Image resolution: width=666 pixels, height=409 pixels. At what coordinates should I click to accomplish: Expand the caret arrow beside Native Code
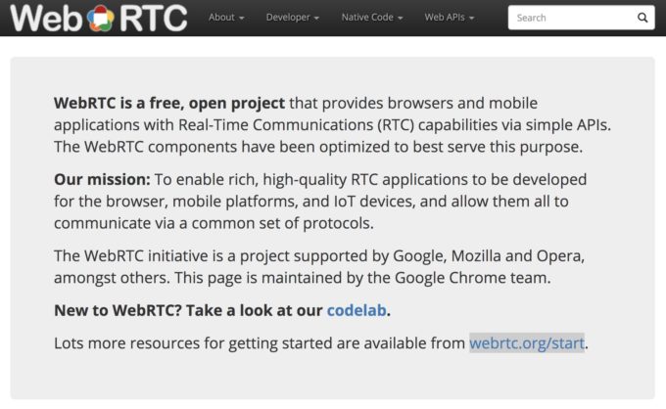401,19
